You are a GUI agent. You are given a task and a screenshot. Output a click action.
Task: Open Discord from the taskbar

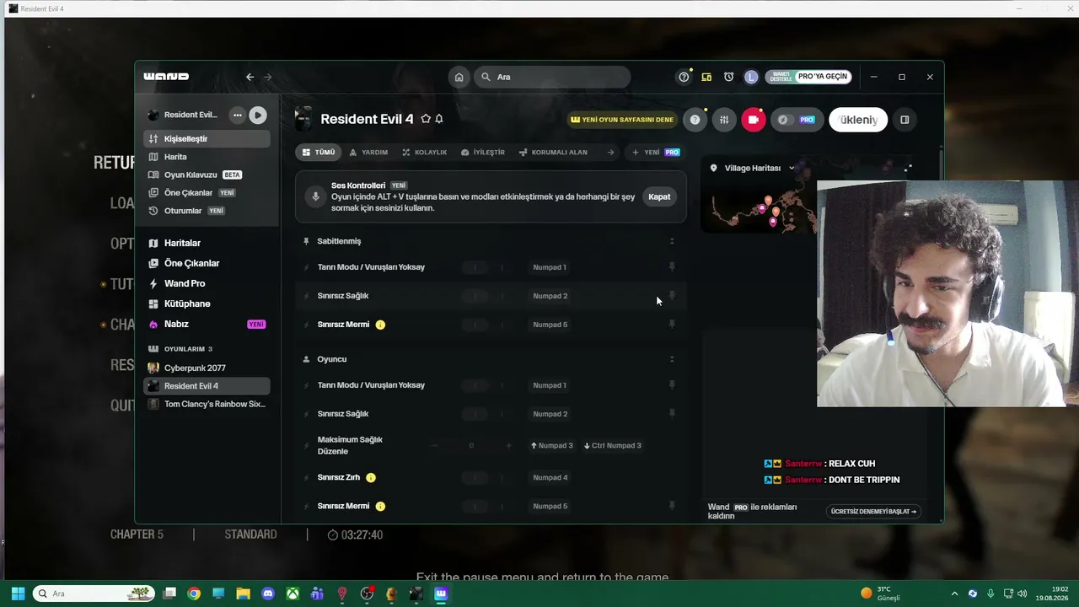point(268,594)
